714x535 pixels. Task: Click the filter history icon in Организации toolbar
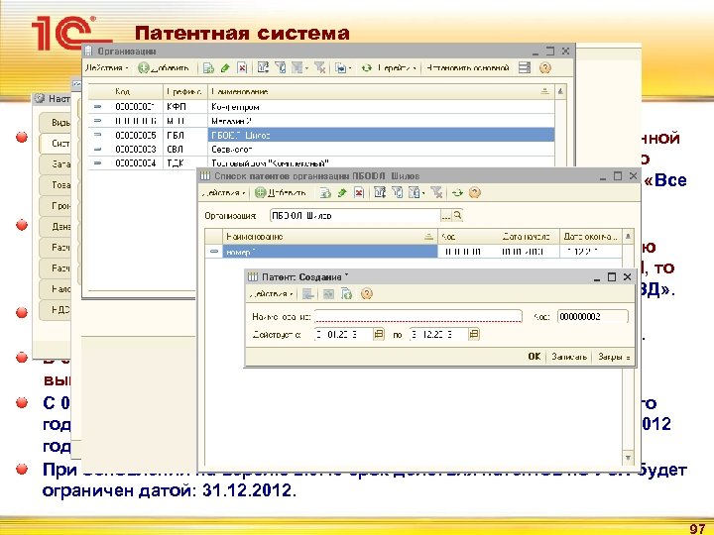[297, 67]
